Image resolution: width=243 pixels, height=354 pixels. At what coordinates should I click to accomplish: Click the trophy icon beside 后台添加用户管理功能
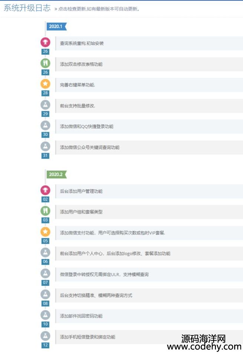pos(45,190)
